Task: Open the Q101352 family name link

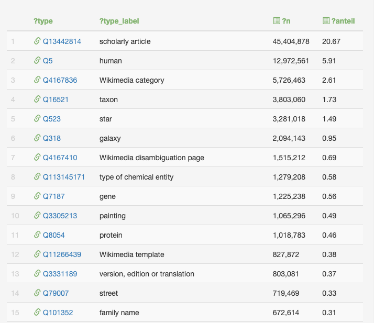Action: (58, 313)
